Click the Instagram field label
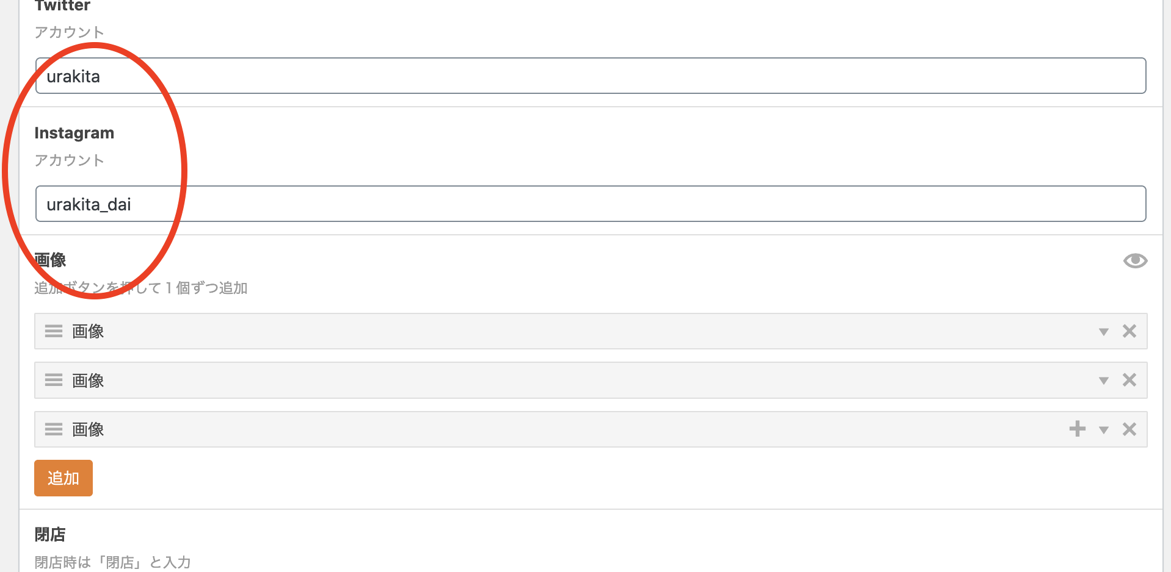 (x=74, y=133)
